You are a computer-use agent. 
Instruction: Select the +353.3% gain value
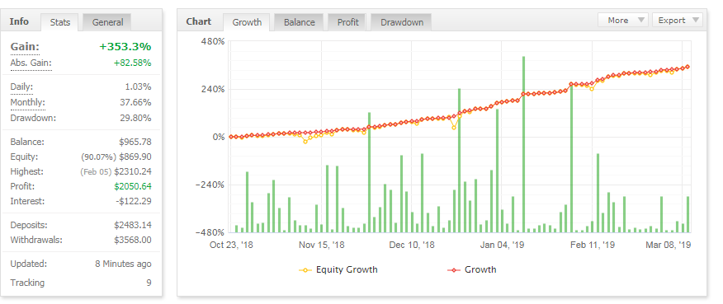tap(125, 46)
